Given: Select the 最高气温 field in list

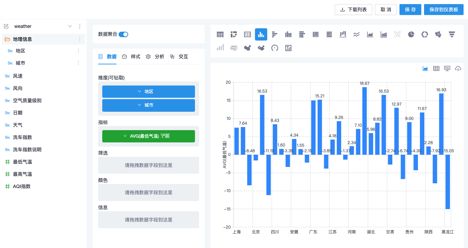Looking at the screenshot, I should coord(22,174).
